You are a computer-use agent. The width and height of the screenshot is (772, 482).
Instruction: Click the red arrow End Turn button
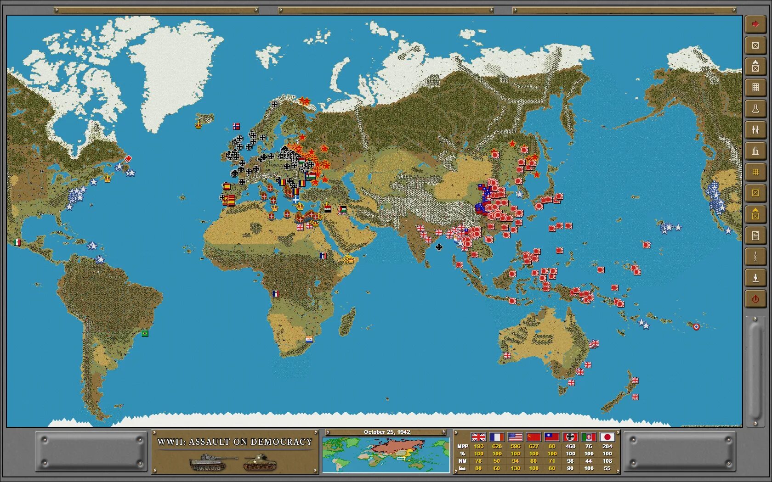[755, 24]
